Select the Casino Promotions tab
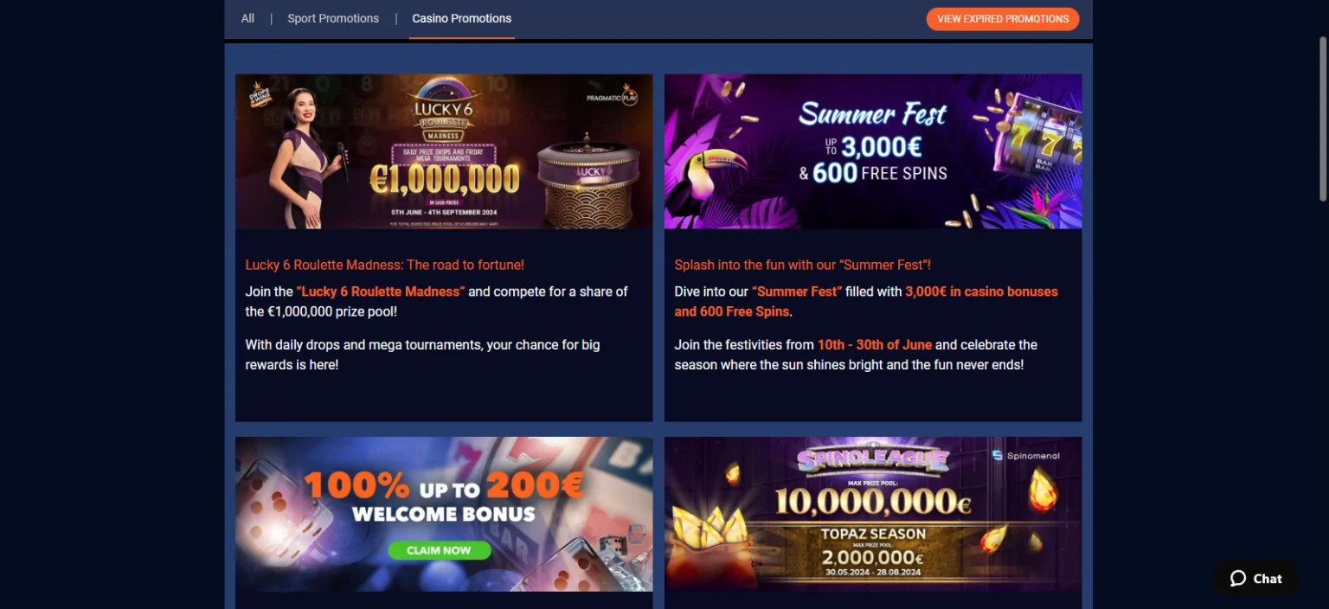The image size is (1329, 609). pos(462,18)
